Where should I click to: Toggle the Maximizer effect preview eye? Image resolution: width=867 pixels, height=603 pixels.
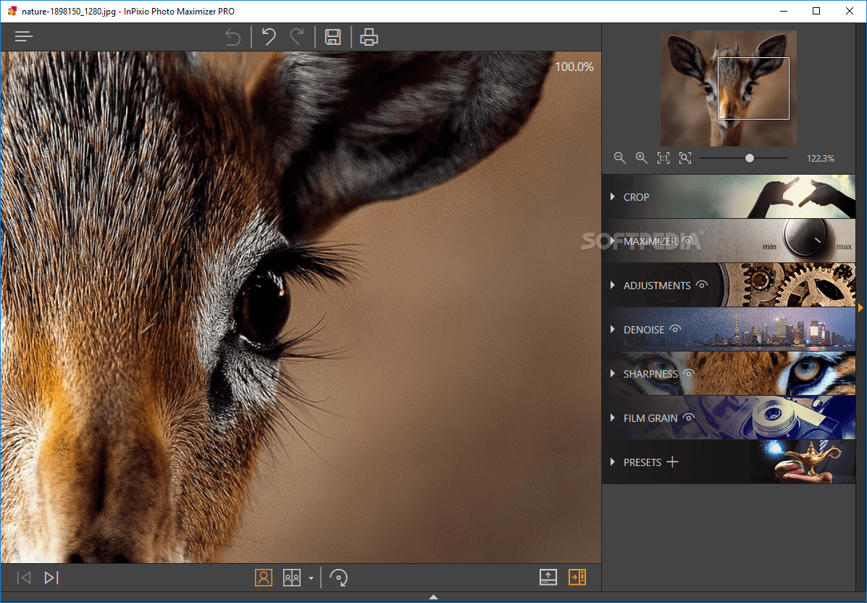(x=686, y=241)
